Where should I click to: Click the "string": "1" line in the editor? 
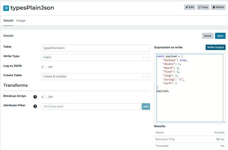pyautogui.click(x=174, y=79)
